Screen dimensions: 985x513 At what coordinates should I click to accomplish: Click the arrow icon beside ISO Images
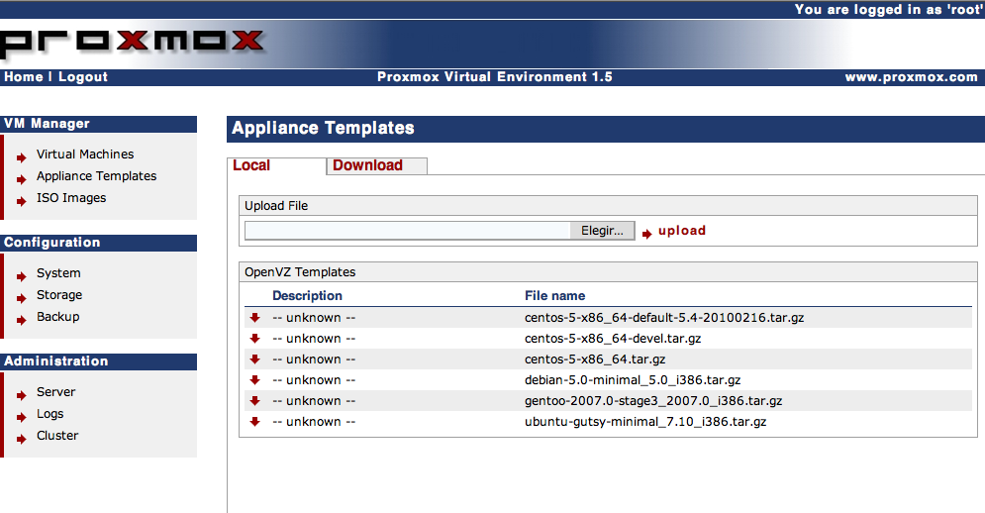[22, 200]
